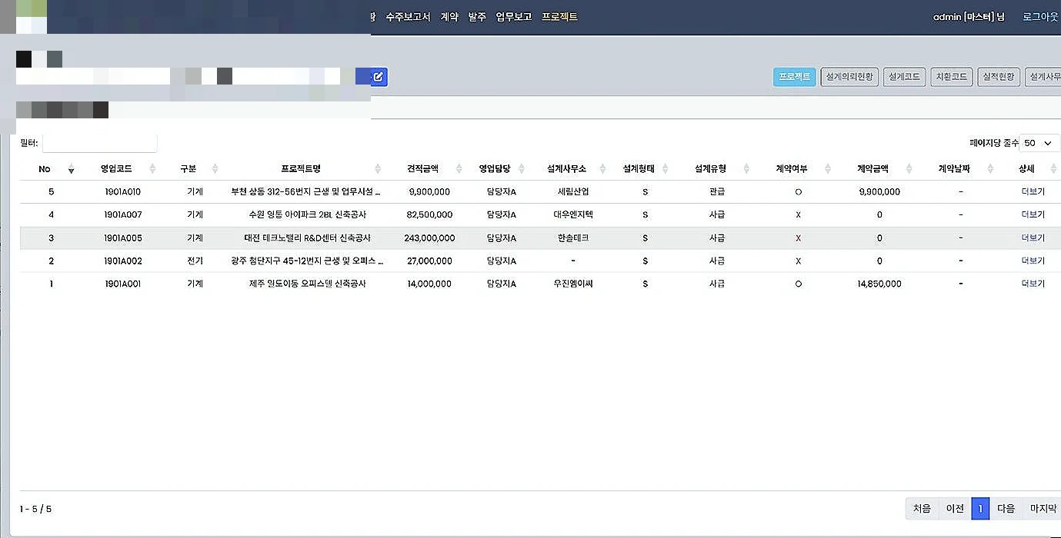Open the 페이지당 줄수 dropdown showing 50

point(1039,143)
